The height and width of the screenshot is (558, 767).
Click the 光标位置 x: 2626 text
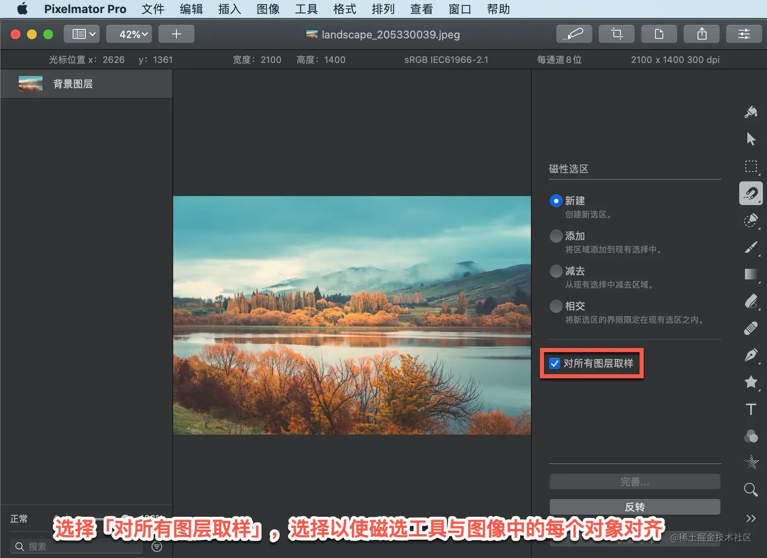(x=86, y=60)
